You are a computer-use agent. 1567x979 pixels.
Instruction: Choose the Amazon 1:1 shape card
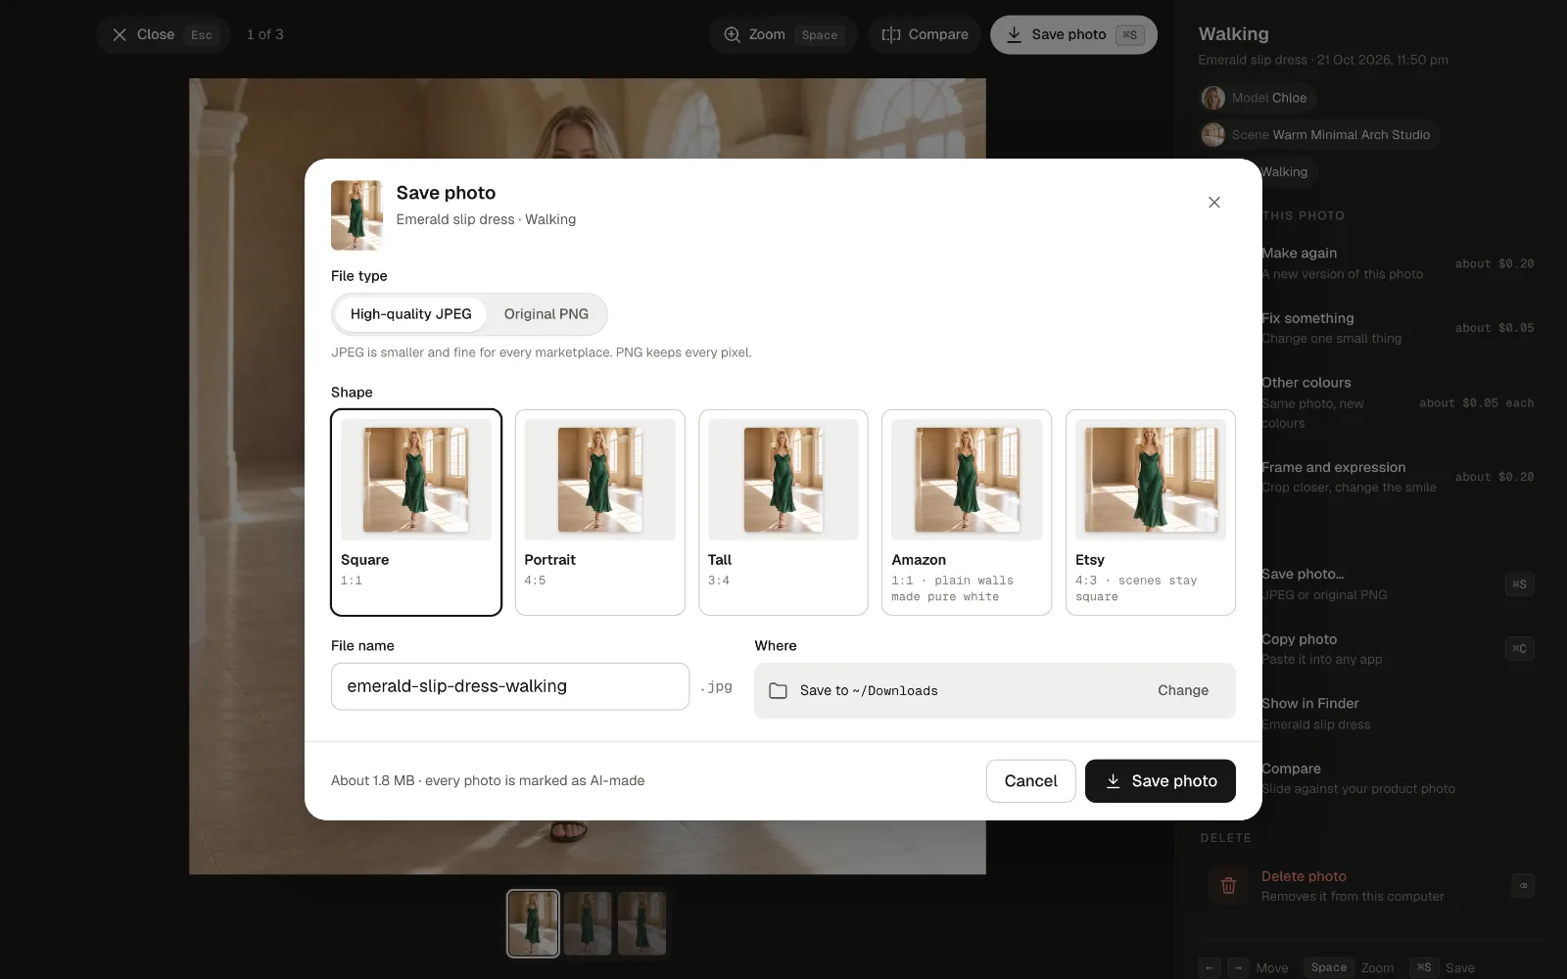coord(967,512)
